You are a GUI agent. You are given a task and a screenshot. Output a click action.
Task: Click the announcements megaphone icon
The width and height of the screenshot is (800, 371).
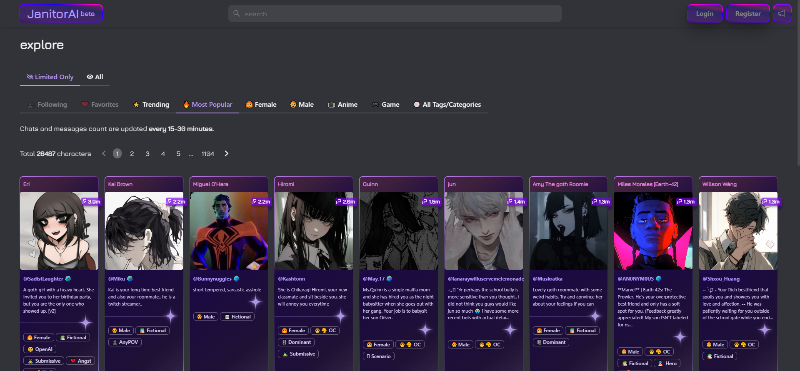[x=782, y=14]
